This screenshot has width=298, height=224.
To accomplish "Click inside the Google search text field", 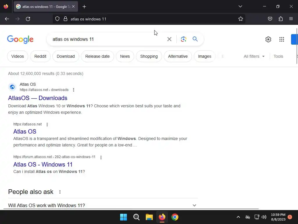I will click(x=107, y=39).
